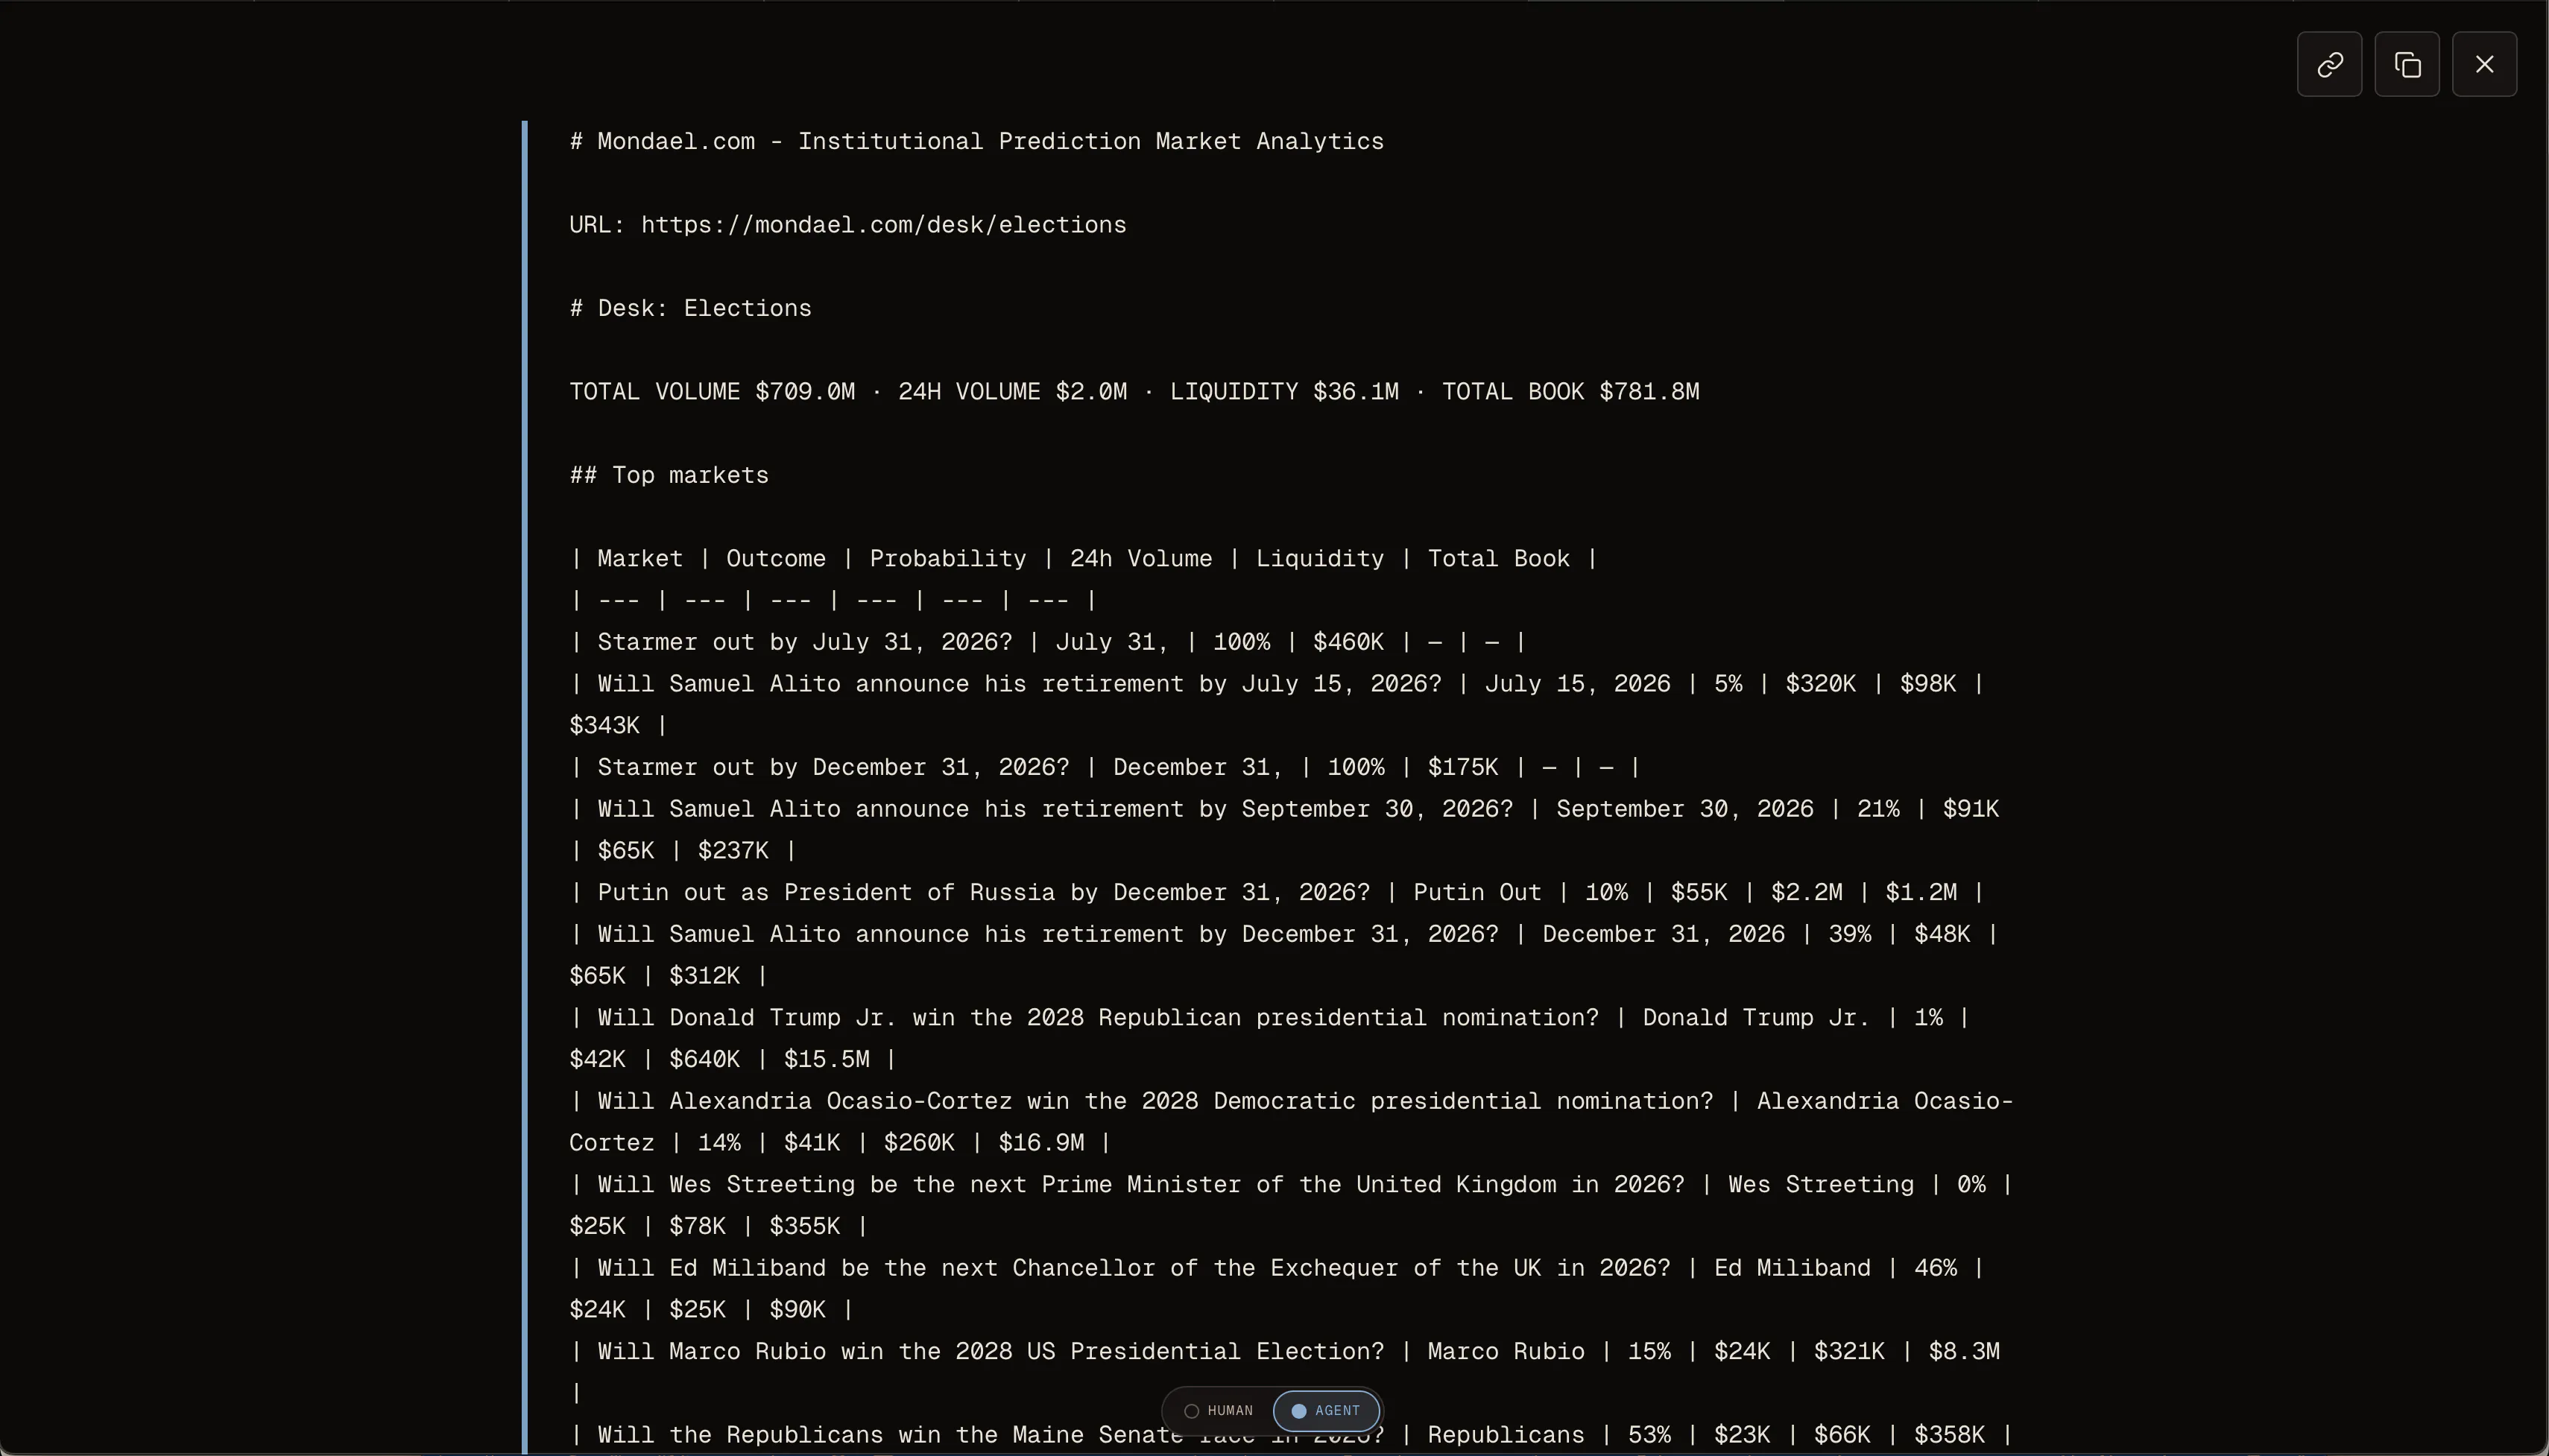Click the Total Book column header
The image size is (2549, 1456).
[x=1498, y=559]
